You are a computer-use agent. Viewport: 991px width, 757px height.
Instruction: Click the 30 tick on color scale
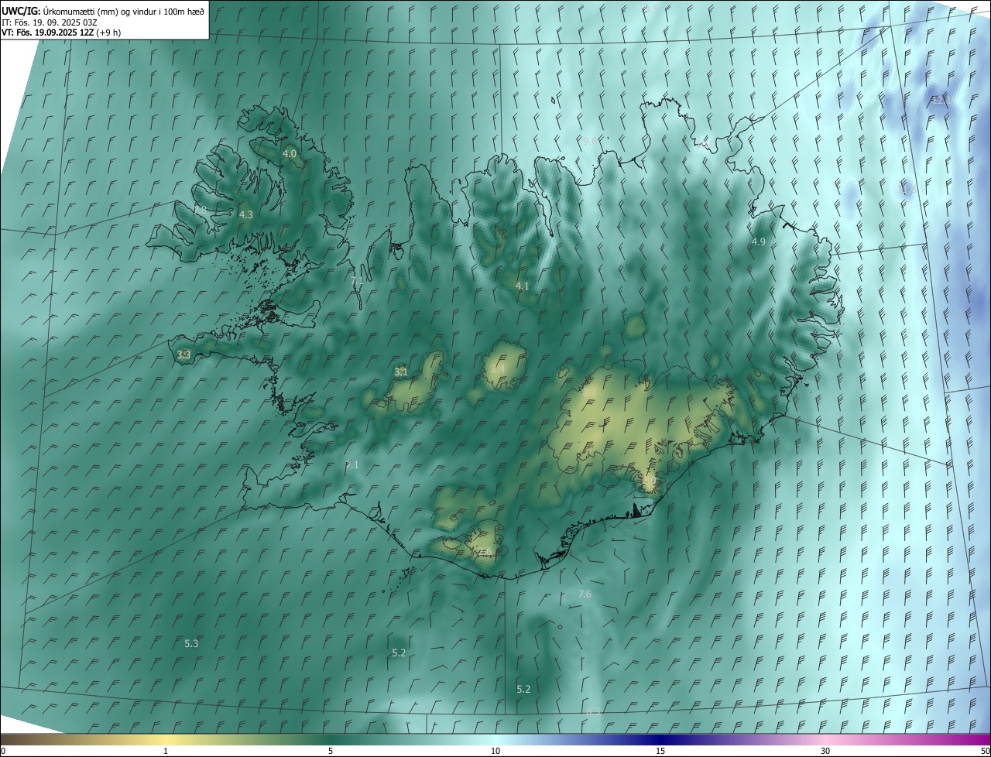pyautogui.click(x=825, y=752)
